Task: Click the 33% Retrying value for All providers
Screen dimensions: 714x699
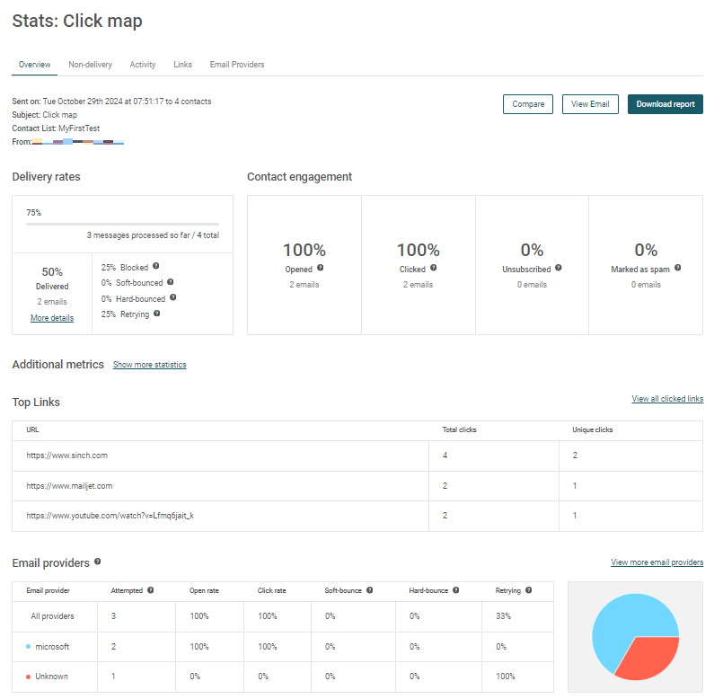Action: click(503, 616)
